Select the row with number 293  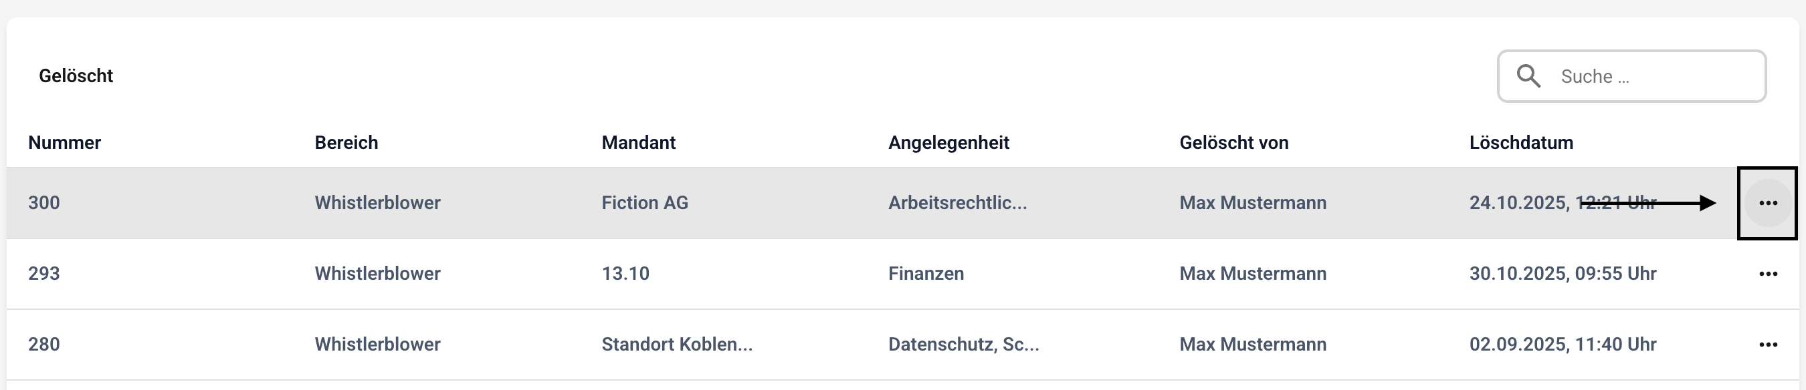(44, 274)
